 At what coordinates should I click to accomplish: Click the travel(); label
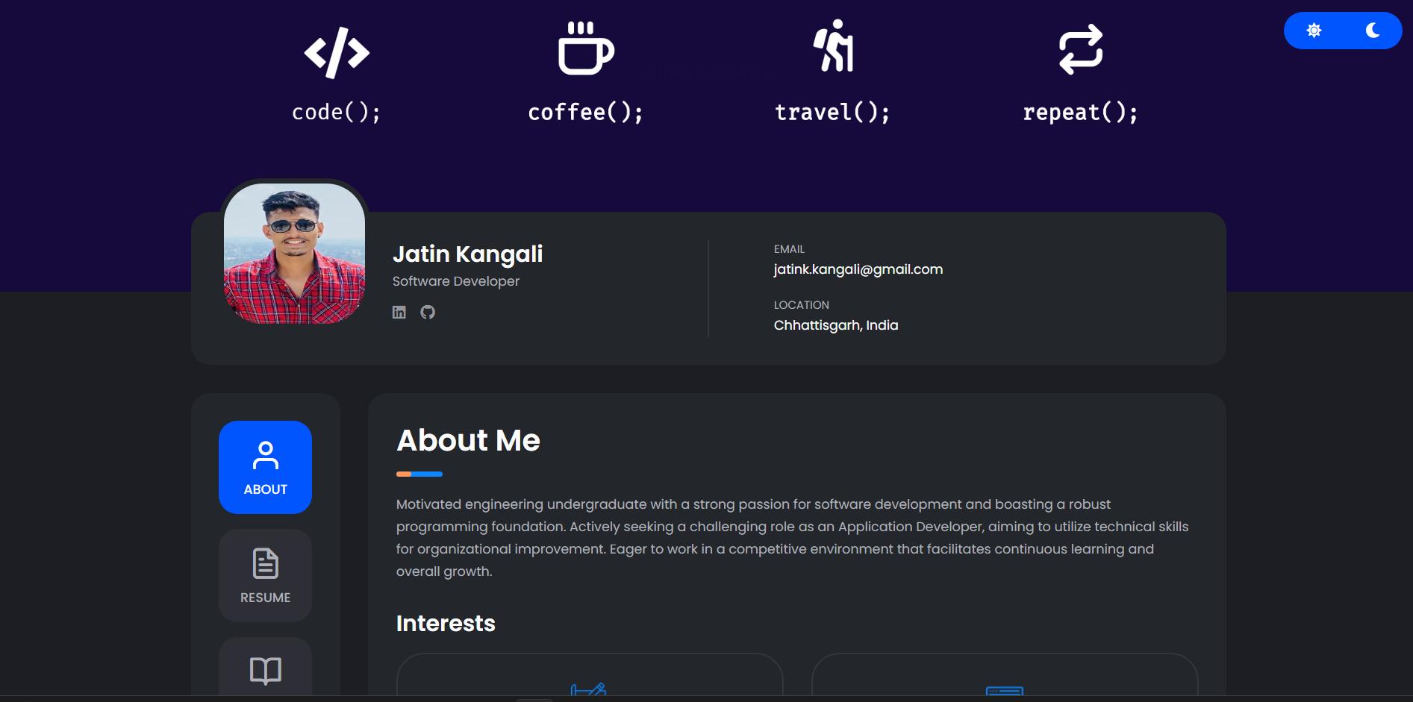pos(833,113)
